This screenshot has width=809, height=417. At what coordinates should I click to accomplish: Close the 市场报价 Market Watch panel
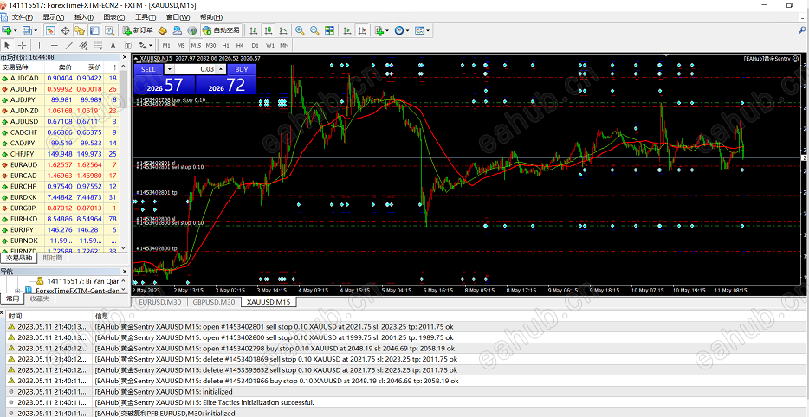[125, 57]
